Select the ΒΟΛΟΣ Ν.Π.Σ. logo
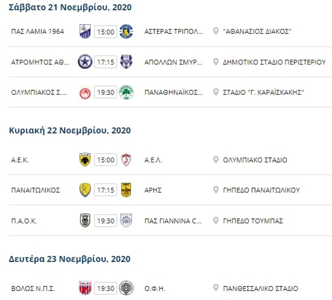The width and height of the screenshot is (332, 300). pos(85,288)
